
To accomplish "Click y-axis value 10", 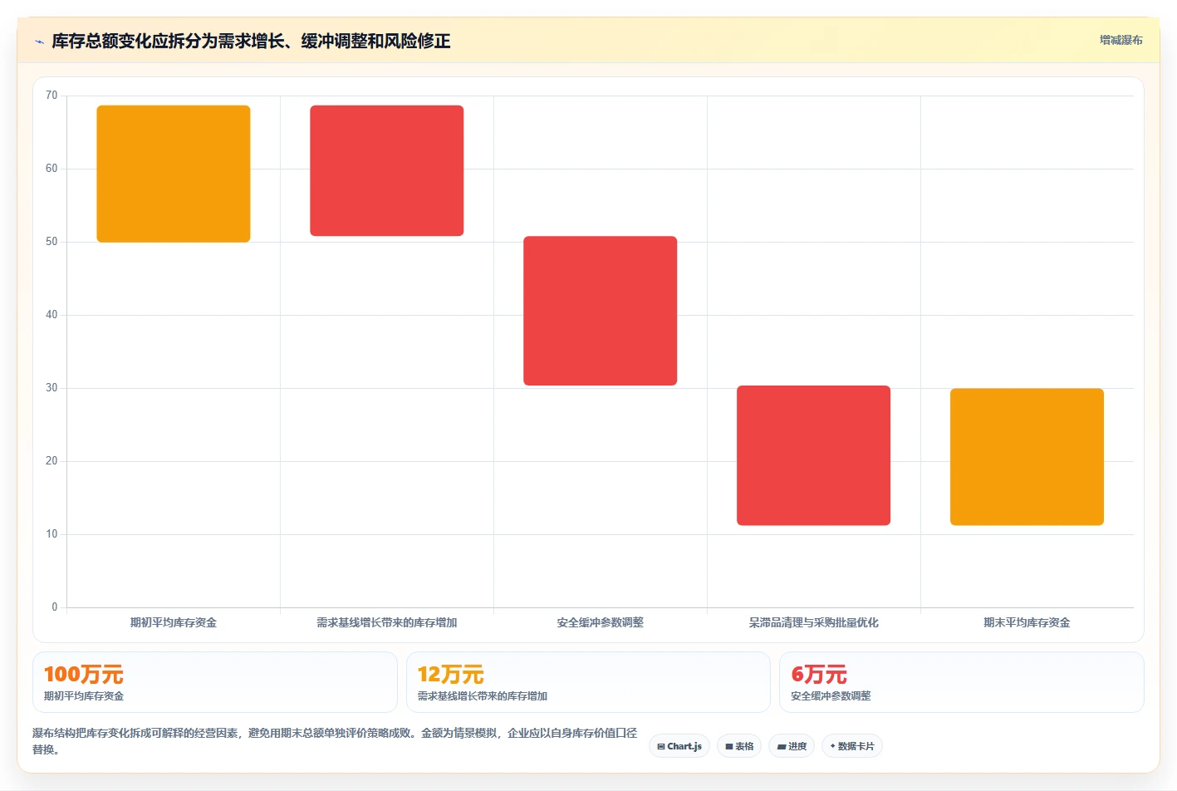I will 51,534.
